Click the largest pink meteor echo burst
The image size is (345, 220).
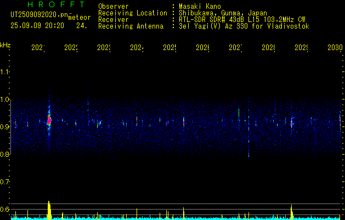tap(49, 120)
